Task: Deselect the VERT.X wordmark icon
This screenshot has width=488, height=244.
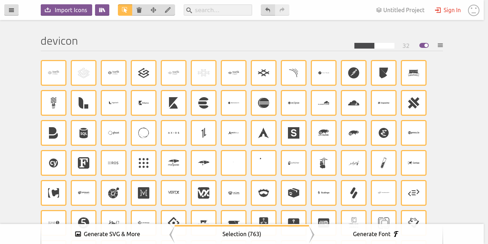Action: [174, 193]
